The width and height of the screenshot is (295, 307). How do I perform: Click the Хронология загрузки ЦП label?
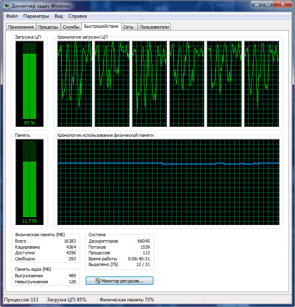[x=82, y=37]
